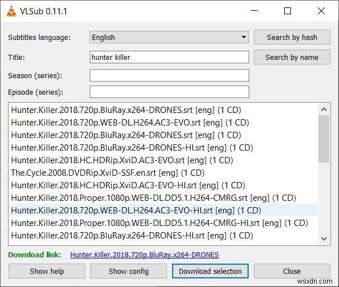Open the Subtitles language dropdown

pos(169,37)
